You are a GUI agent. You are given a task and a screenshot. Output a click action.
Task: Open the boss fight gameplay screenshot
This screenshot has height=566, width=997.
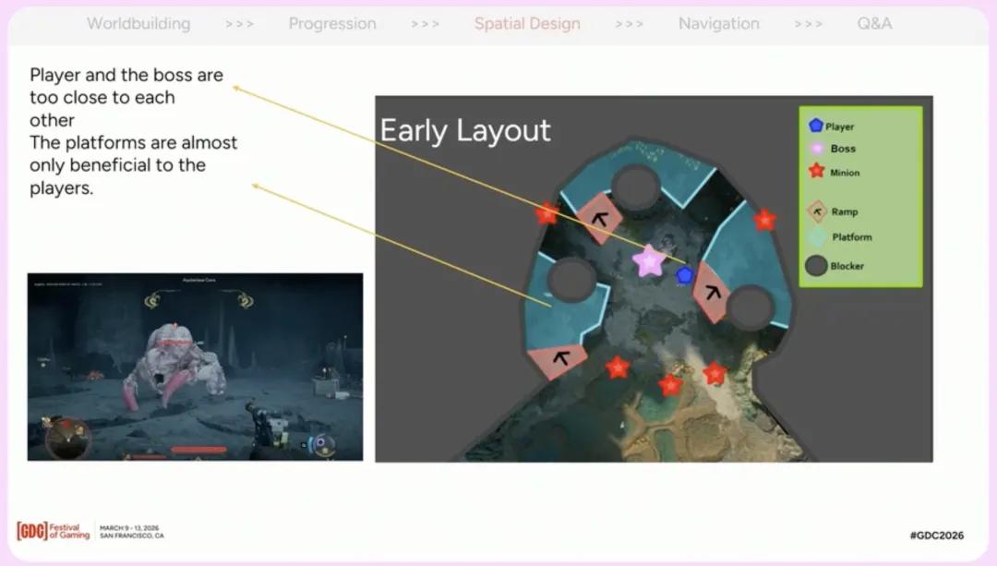[x=195, y=367]
